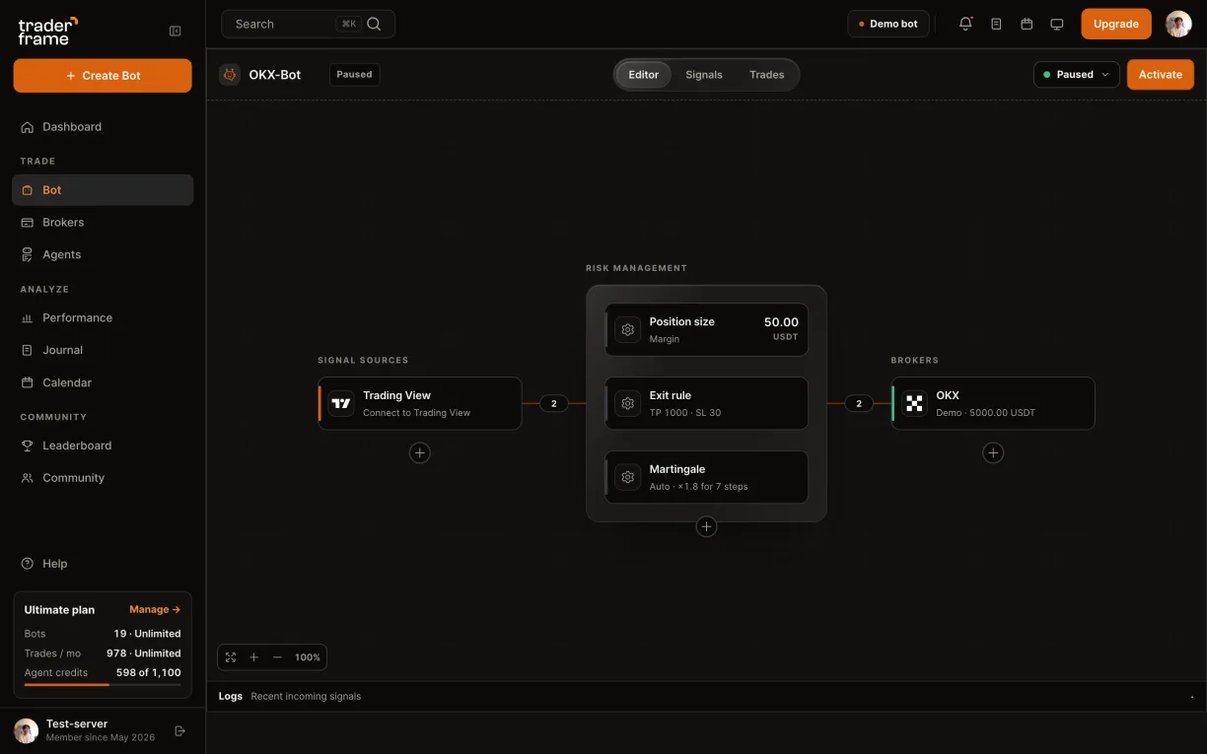The height and width of the screenshot is (754, 1207).
Task: Open the Help page
Action: tap(103, 564)
